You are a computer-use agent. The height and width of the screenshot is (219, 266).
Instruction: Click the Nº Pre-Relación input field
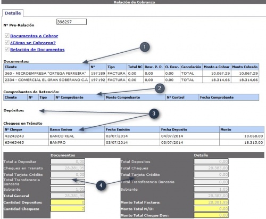[x=71, y=22]
